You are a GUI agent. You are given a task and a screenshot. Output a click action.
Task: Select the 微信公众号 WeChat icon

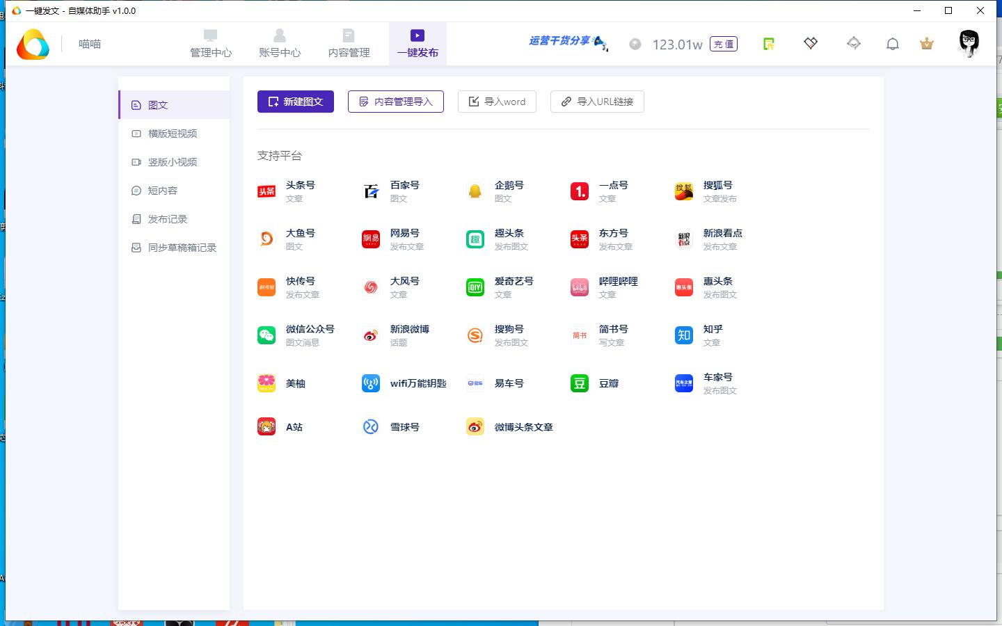(x=267, y=335)
